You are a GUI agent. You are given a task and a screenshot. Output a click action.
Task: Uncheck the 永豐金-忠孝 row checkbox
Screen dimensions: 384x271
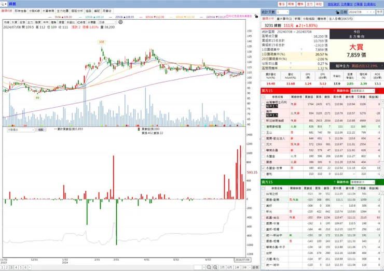tap(263, 168)
